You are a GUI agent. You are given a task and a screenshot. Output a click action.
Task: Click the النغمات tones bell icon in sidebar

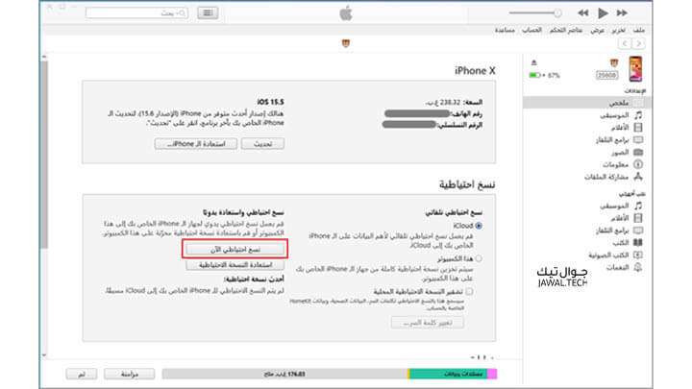(638, 267)
